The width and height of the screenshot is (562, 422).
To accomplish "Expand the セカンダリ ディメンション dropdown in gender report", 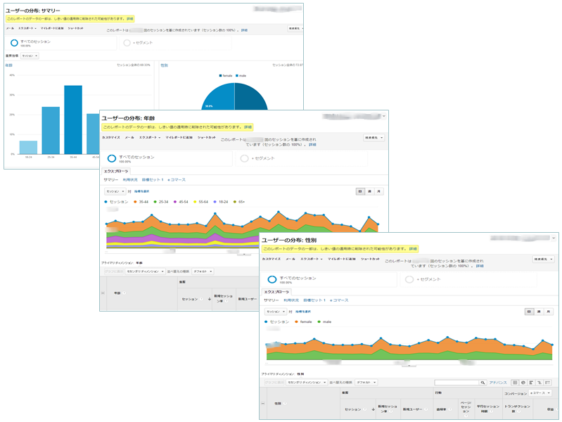I will pos(302,383).
